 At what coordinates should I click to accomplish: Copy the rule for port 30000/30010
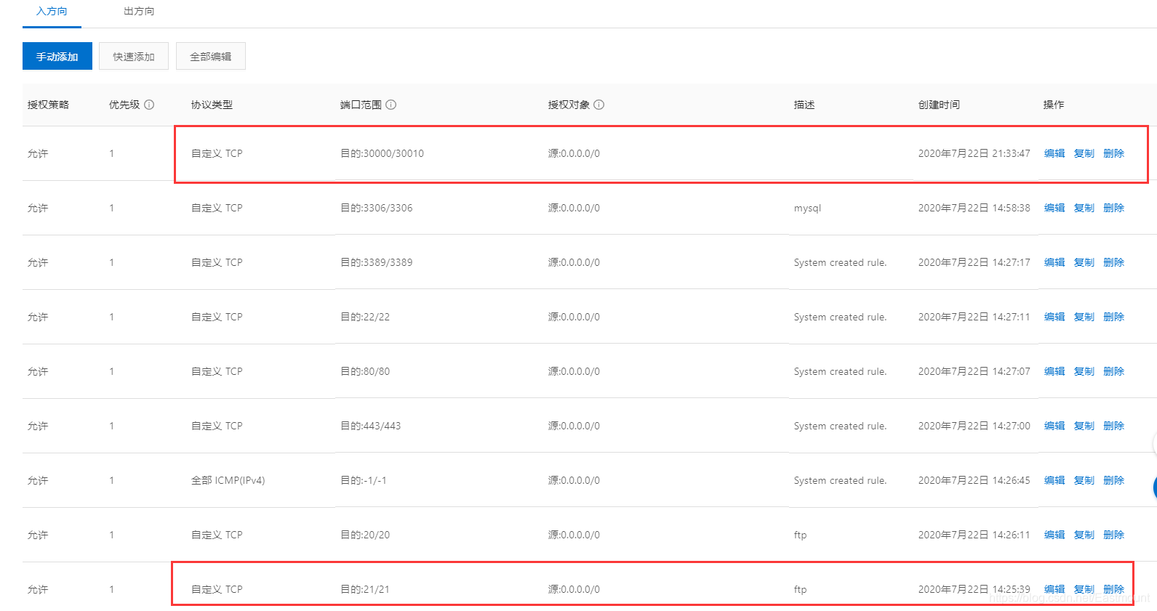point(1084,153)
